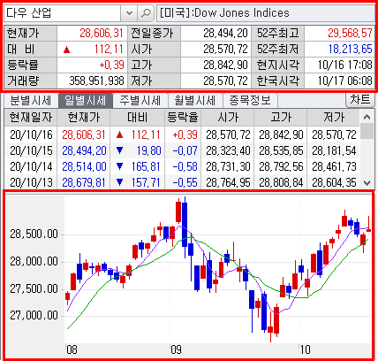Image resolution: width=378 pixels, height=361 pixels.
Task: Open the 종목정보 tab
Action: point(250,101)
